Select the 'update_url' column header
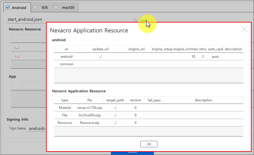Screen dimensions: 254x155 point(100,49)
